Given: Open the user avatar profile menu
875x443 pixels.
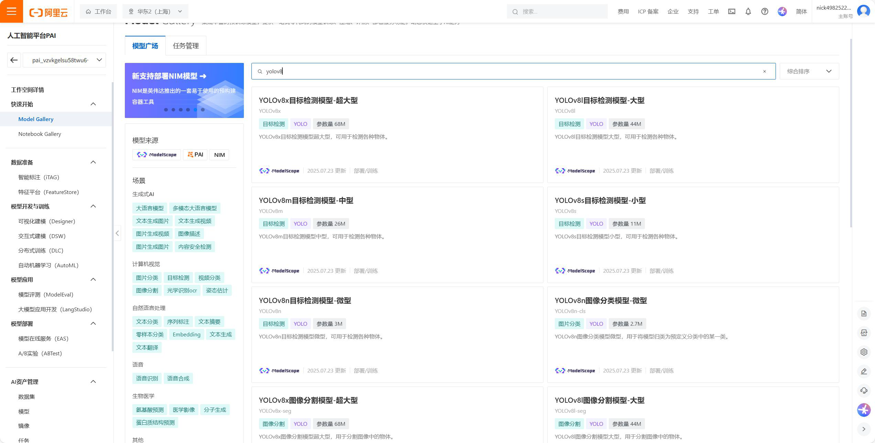Looking at the screenshot, I should (x=864, y=11).
